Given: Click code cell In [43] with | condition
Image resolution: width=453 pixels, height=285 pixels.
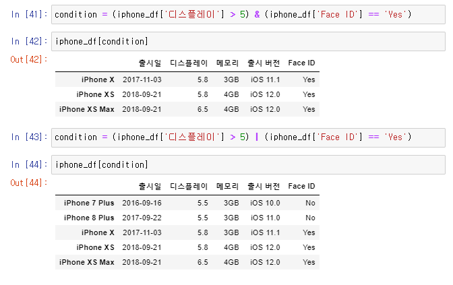Looking at the screenshot, I should (248, 137).
